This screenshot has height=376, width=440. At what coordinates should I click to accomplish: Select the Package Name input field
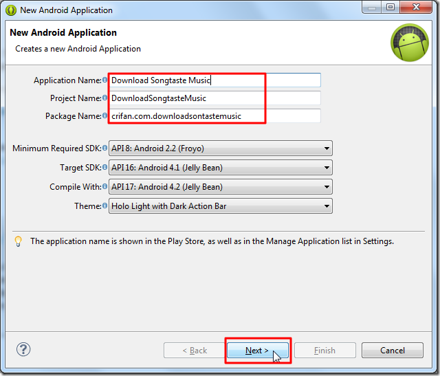pos(214,116)
